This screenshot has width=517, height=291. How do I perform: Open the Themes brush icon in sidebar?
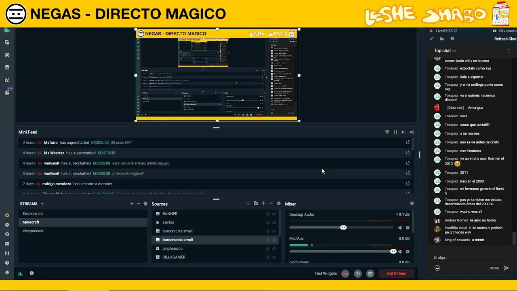[7, 55]
